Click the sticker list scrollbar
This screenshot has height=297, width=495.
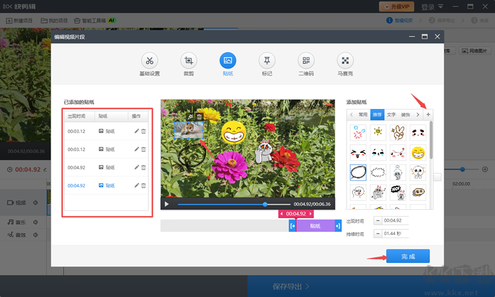(x=431, y=140)
